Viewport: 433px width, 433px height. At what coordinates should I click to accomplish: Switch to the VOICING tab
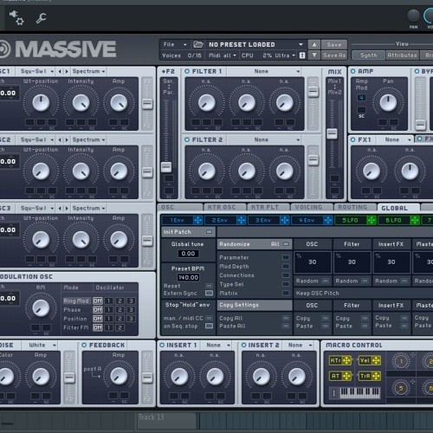(311, 207)
